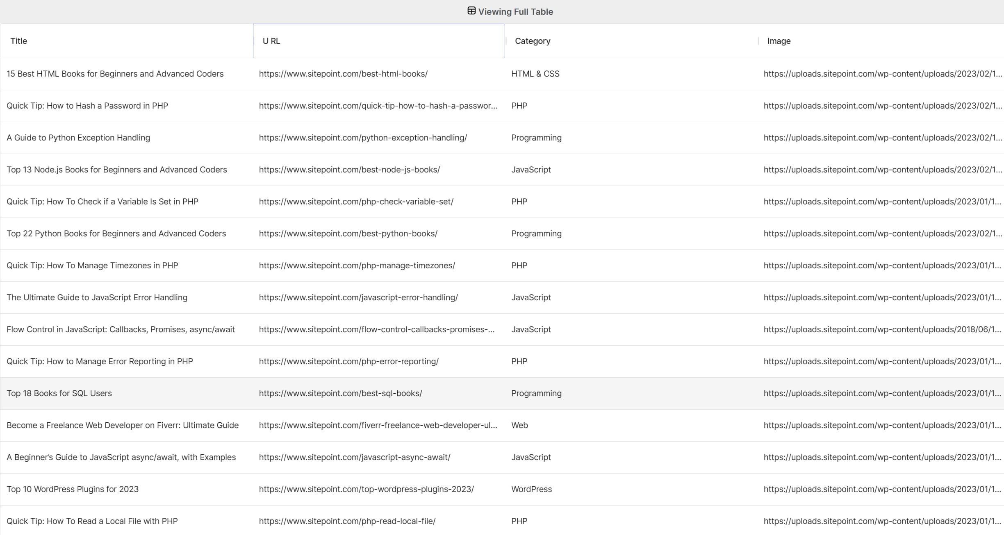The image size is (1004, 535).
Task: Select the Flow Control in JavaScript title cell
Action: (121, 329)
